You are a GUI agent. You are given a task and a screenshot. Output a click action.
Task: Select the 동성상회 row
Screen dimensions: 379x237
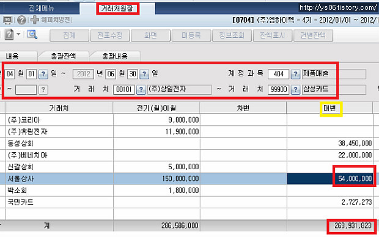pyautogui.click(x=189, y=144)
